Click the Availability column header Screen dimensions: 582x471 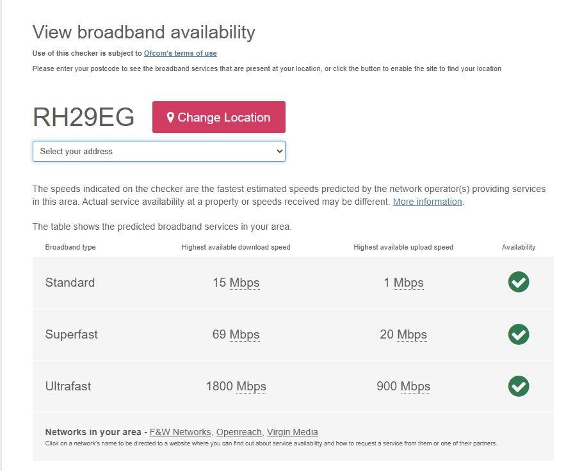tap(519, 247)
